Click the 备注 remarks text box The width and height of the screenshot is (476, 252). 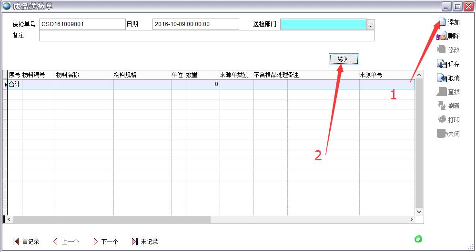pyautogui.click(x=206, y=36)
